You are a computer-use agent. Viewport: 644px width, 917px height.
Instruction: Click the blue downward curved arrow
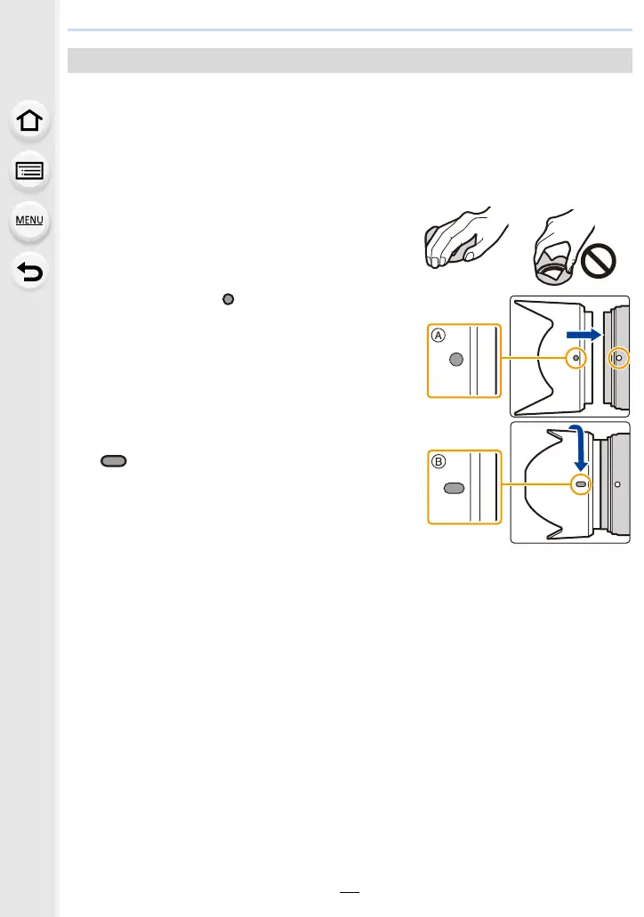point(578,448)
